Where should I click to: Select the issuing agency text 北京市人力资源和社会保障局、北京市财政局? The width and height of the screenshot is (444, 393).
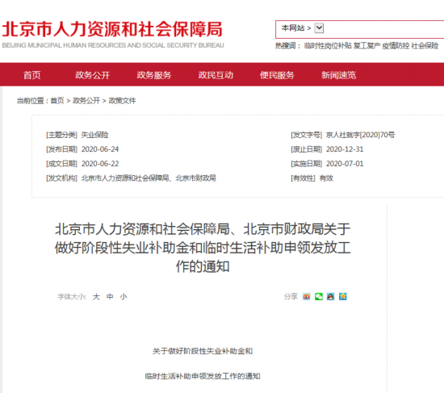149,178
